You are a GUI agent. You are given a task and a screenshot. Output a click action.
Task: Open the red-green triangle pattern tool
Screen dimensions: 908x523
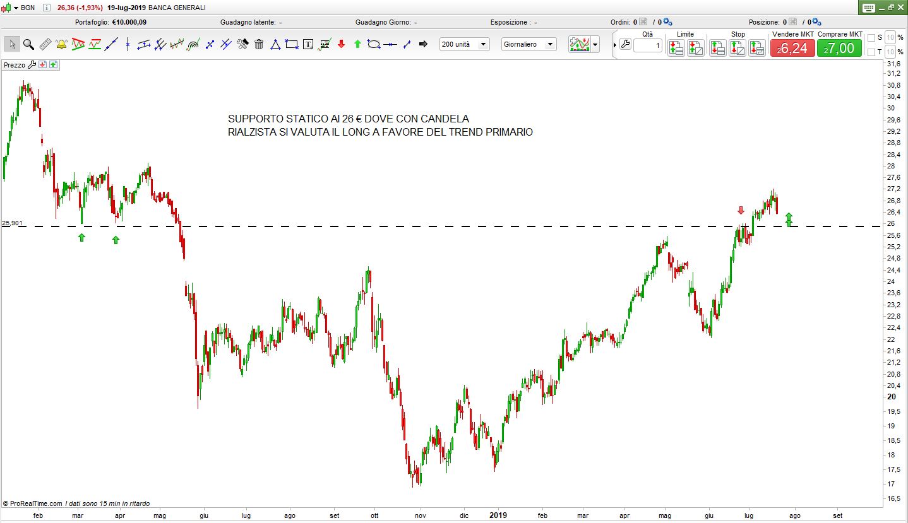(78, 44)
